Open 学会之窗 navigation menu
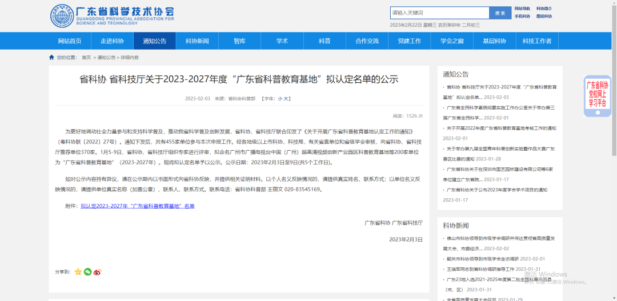 (x=452, y=41)
